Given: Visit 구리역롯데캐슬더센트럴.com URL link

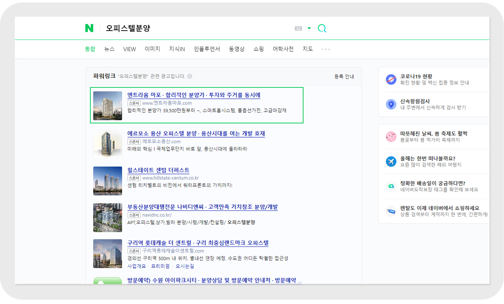Looking at the screenshot, I should 173,251.
